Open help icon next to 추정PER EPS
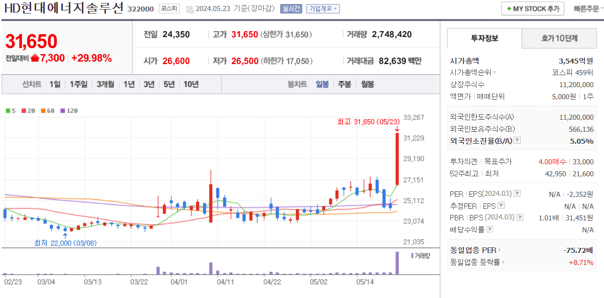Screen dimensions: 604x298 click(501, 205)
